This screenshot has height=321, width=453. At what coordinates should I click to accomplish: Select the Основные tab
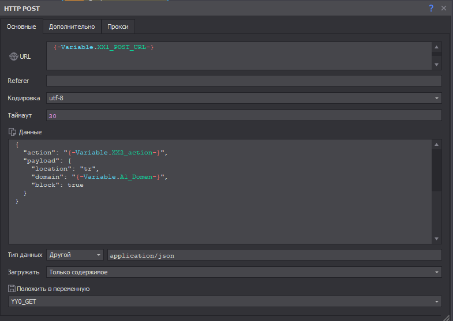tap(21, 27)
